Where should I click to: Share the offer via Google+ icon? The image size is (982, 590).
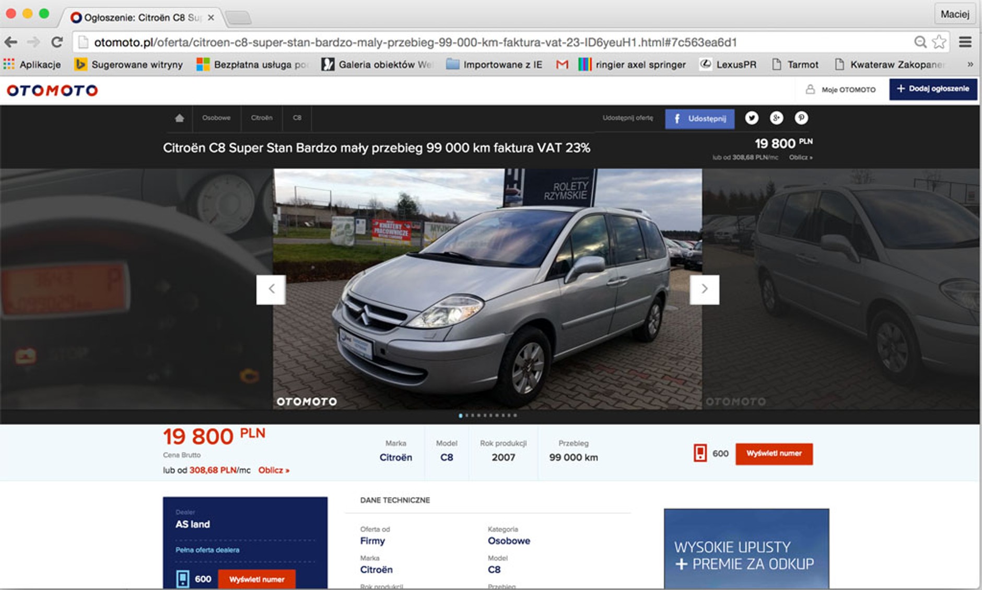pos(776,119)
